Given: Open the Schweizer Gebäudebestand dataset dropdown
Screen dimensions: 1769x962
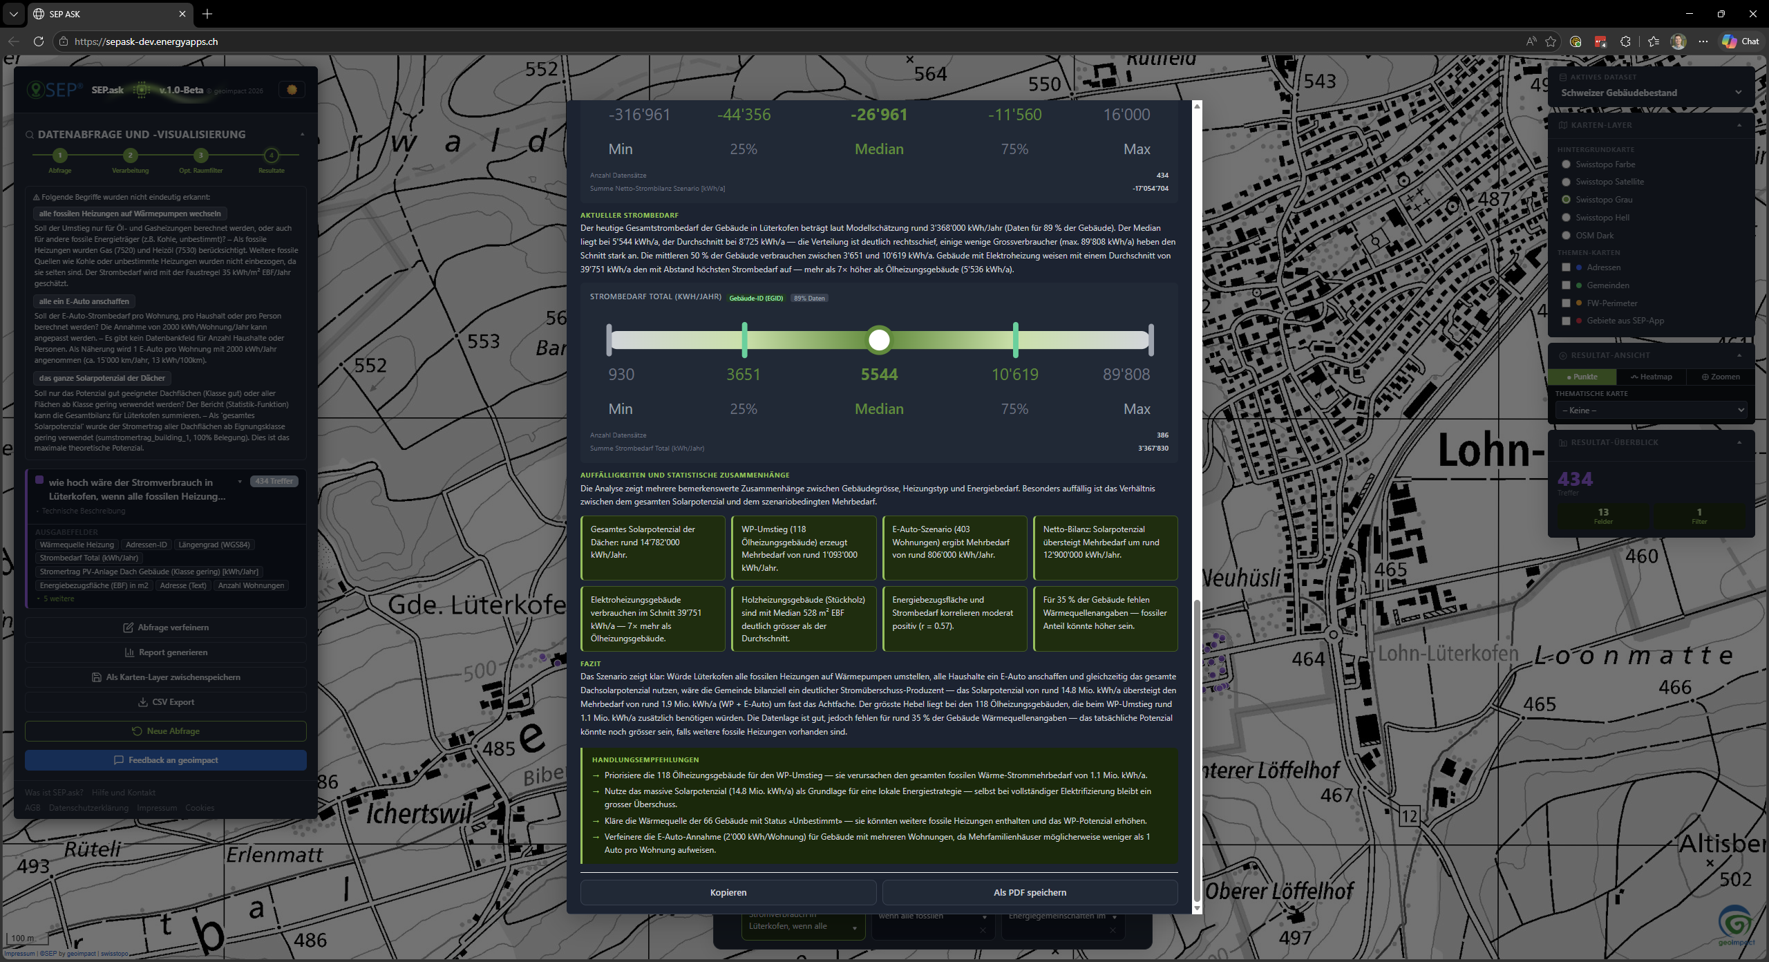Looking at the screenshot, I should (x=1651, y=93).
